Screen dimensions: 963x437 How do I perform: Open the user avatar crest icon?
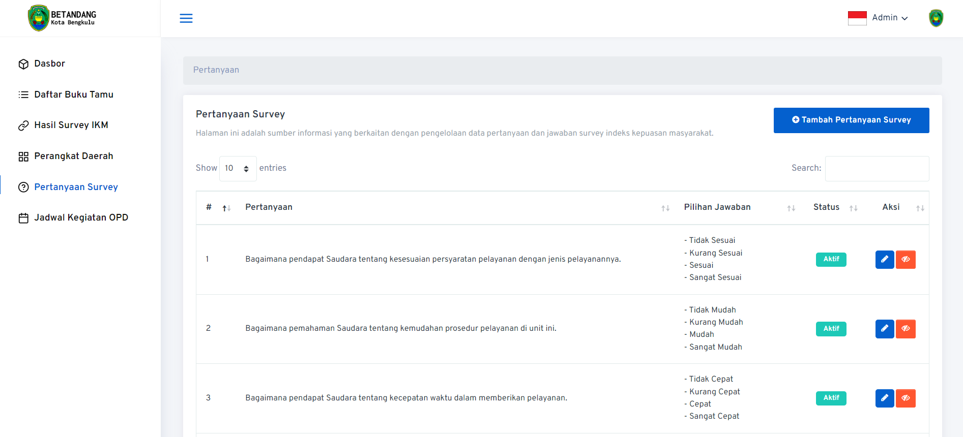[936, 18]
